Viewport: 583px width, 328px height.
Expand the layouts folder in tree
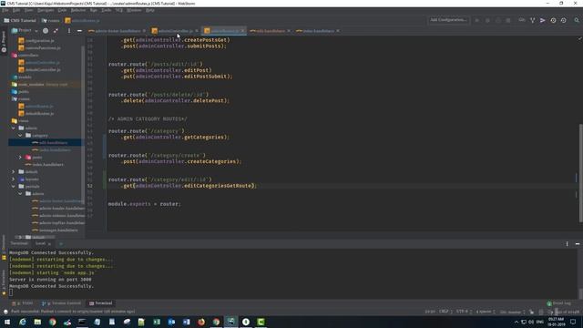14,179
